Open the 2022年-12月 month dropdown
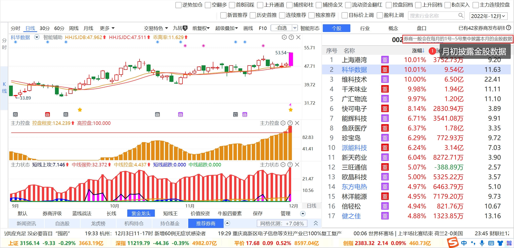The width and height of the screenshot is (514, 248). point(488,16)
